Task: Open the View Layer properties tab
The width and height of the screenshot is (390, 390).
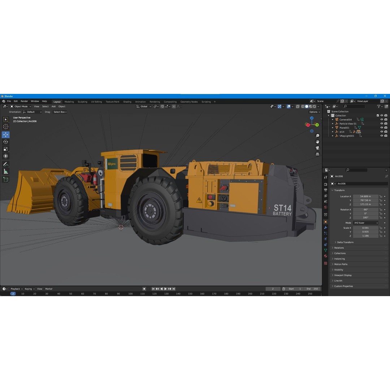Action: pyautogui.click(x=326, y=196)
